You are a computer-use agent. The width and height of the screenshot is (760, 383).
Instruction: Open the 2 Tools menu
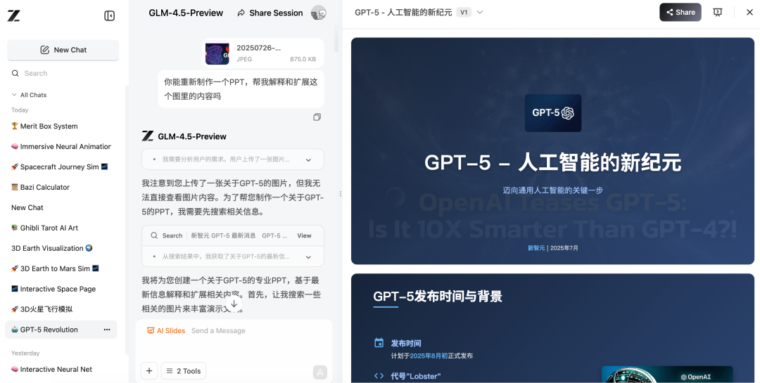click(x=184, y=371)
